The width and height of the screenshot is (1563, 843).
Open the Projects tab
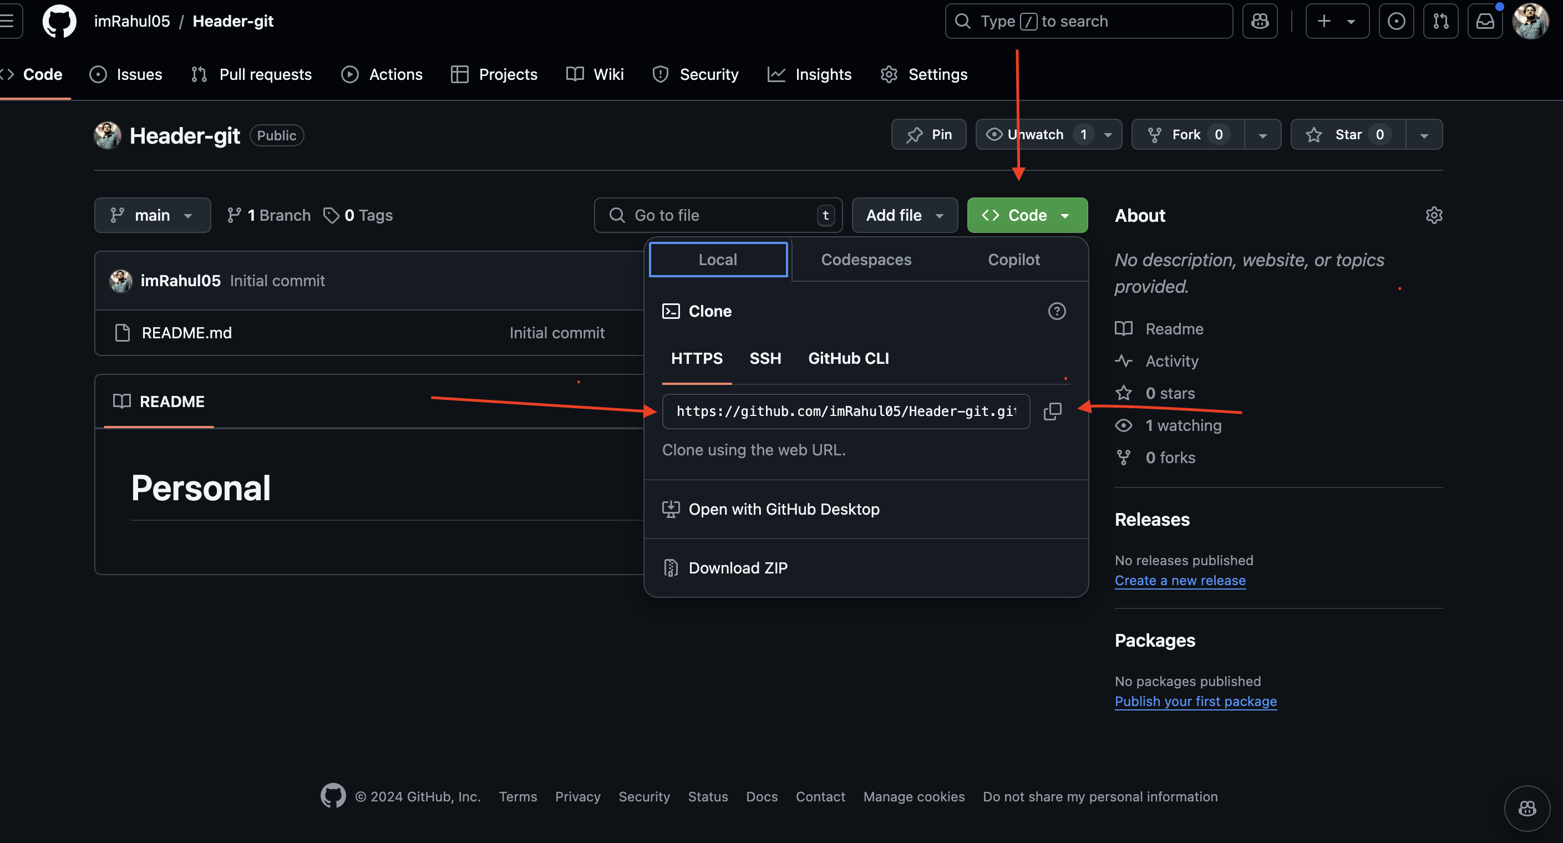point(495,74)
